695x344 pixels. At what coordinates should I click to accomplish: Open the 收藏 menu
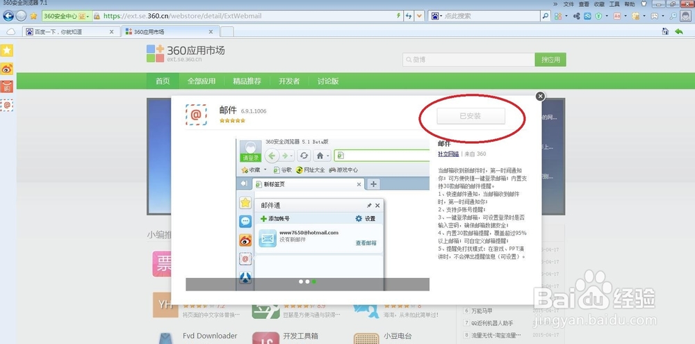(599, 4)
